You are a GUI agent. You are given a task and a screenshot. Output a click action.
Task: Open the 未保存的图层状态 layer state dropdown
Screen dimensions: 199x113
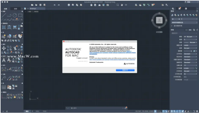(184, 22)
